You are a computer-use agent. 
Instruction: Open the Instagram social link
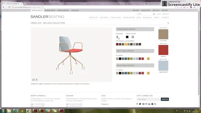pyautogui.click(x=152, y=104)
